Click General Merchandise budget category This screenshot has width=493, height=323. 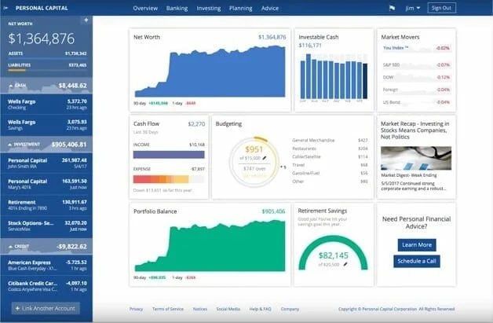(330, 141)
